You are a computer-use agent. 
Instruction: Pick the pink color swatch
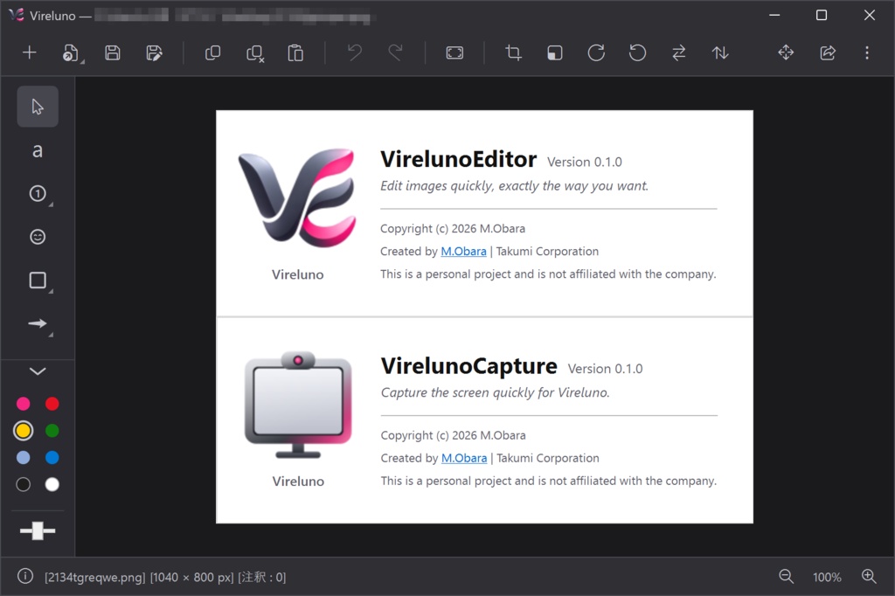[24, 405]
